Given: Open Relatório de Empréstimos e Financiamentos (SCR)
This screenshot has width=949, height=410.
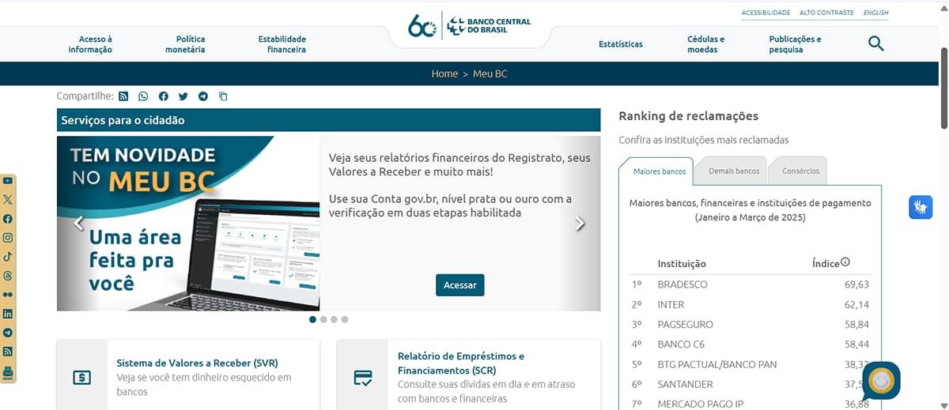Looking at the screenshot, I should (x=461, y=363).
